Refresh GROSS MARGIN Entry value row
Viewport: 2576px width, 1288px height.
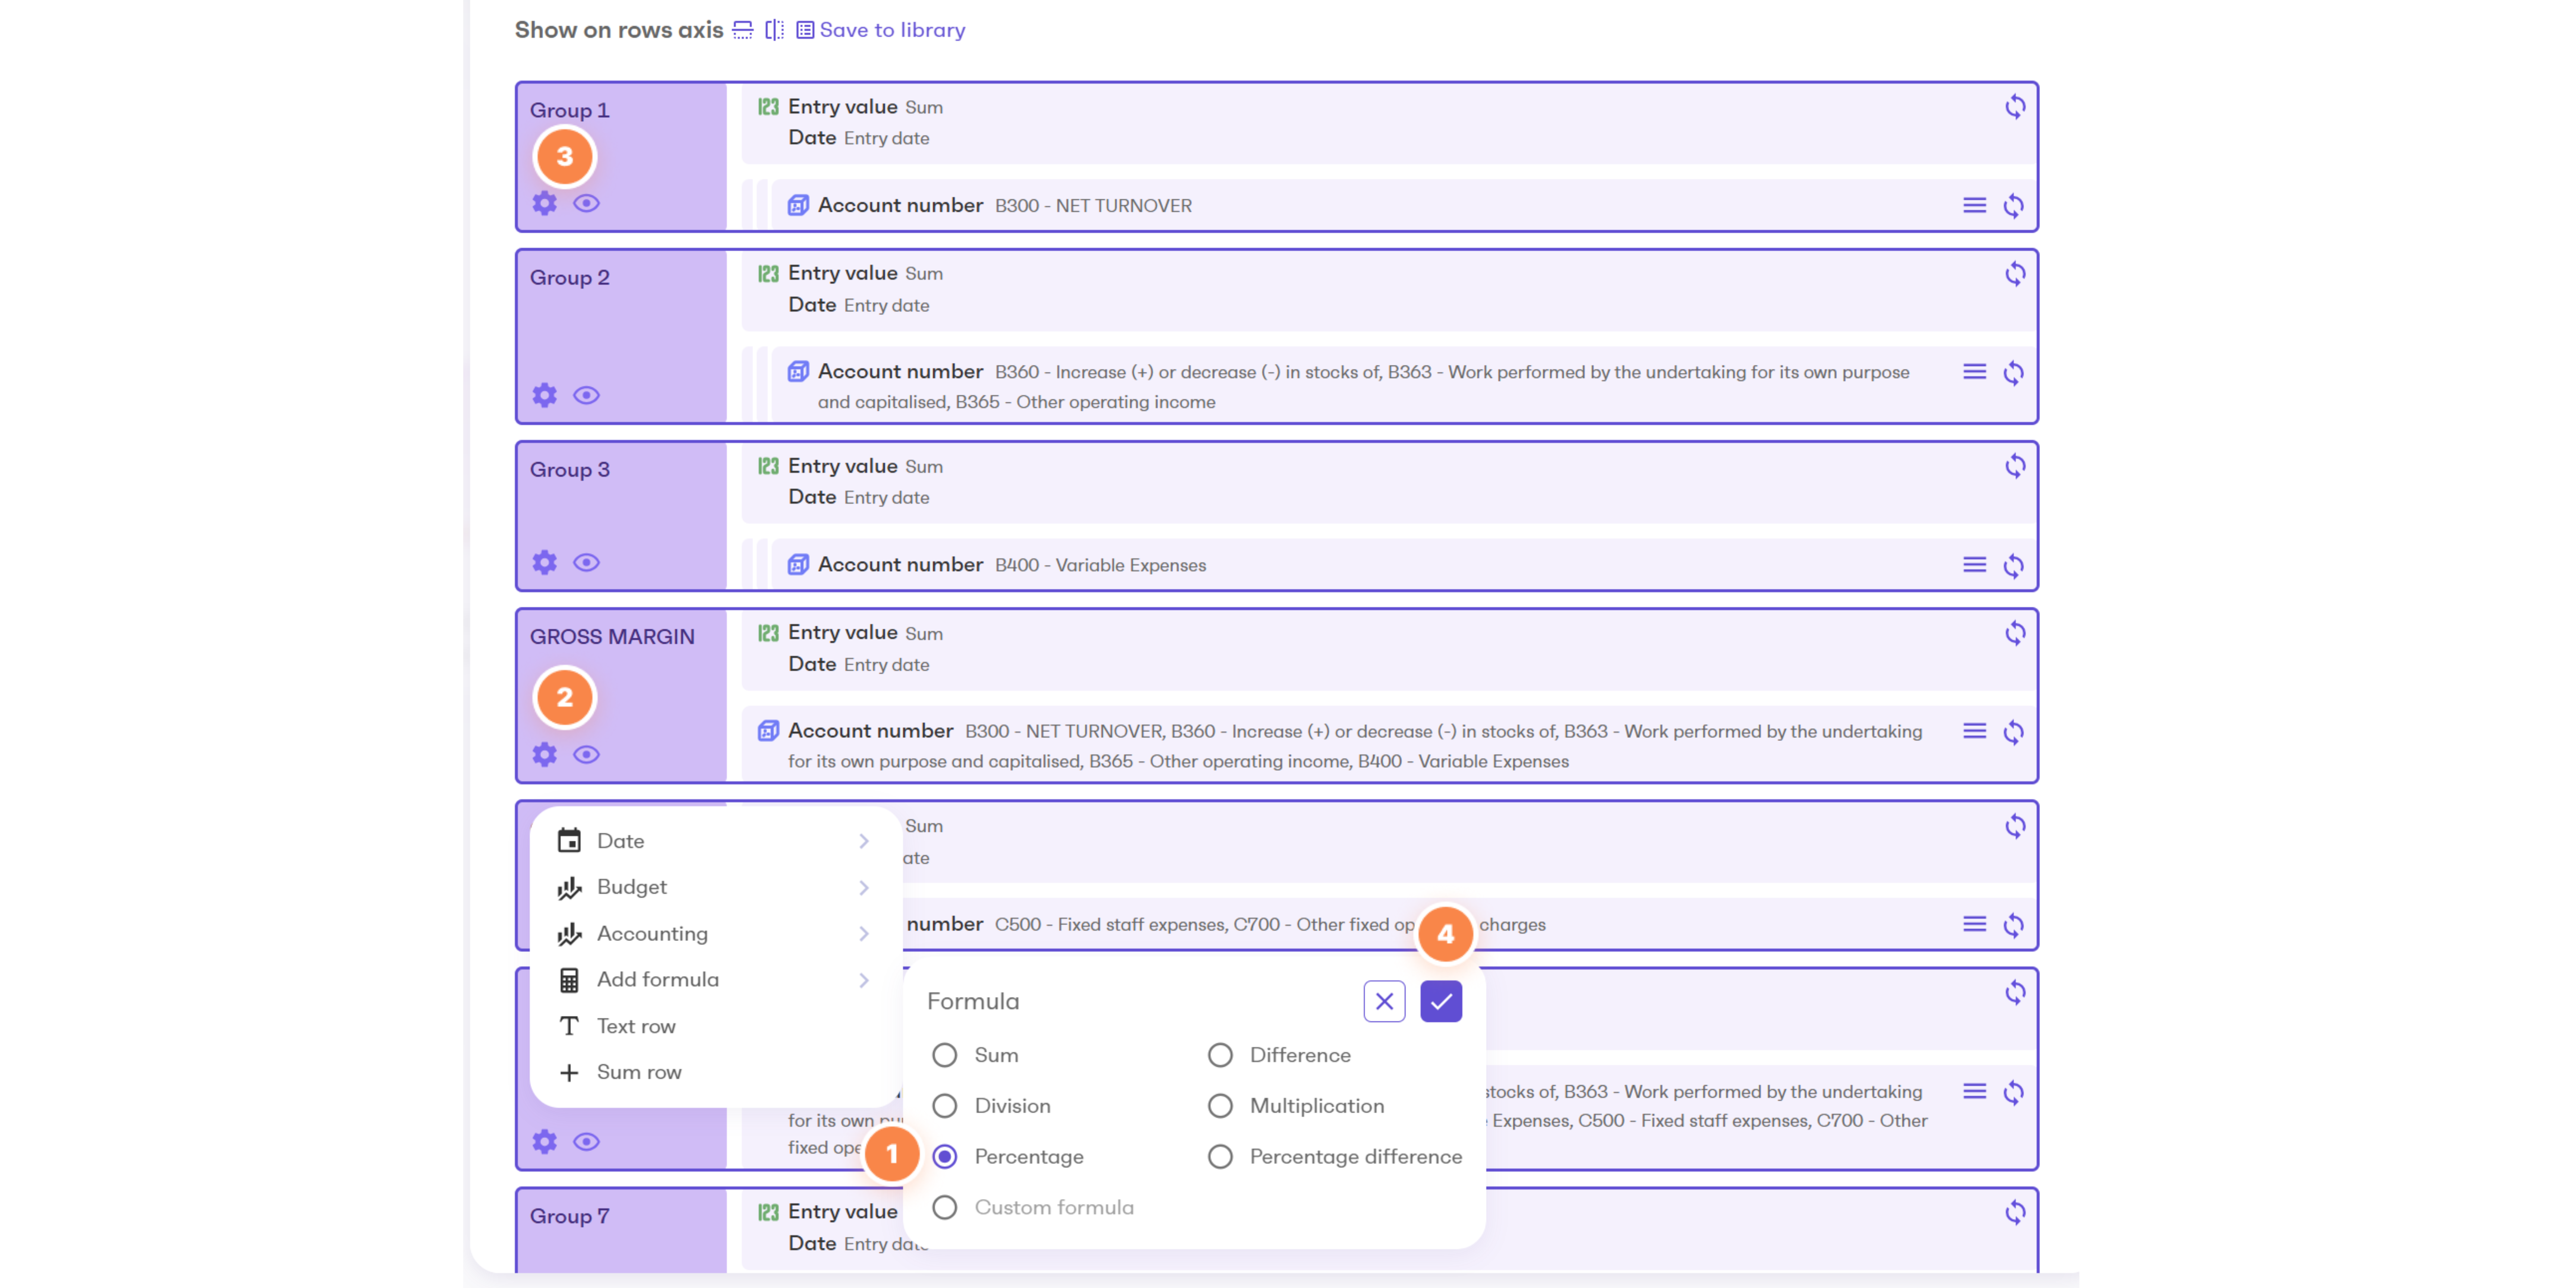tap(2015, 633)
